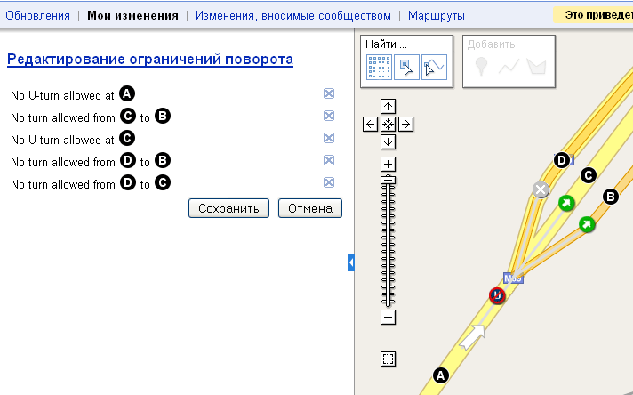Screen dimensions: 633x395
Task: Click the minus zoom-out button
Action: point(388,317)
